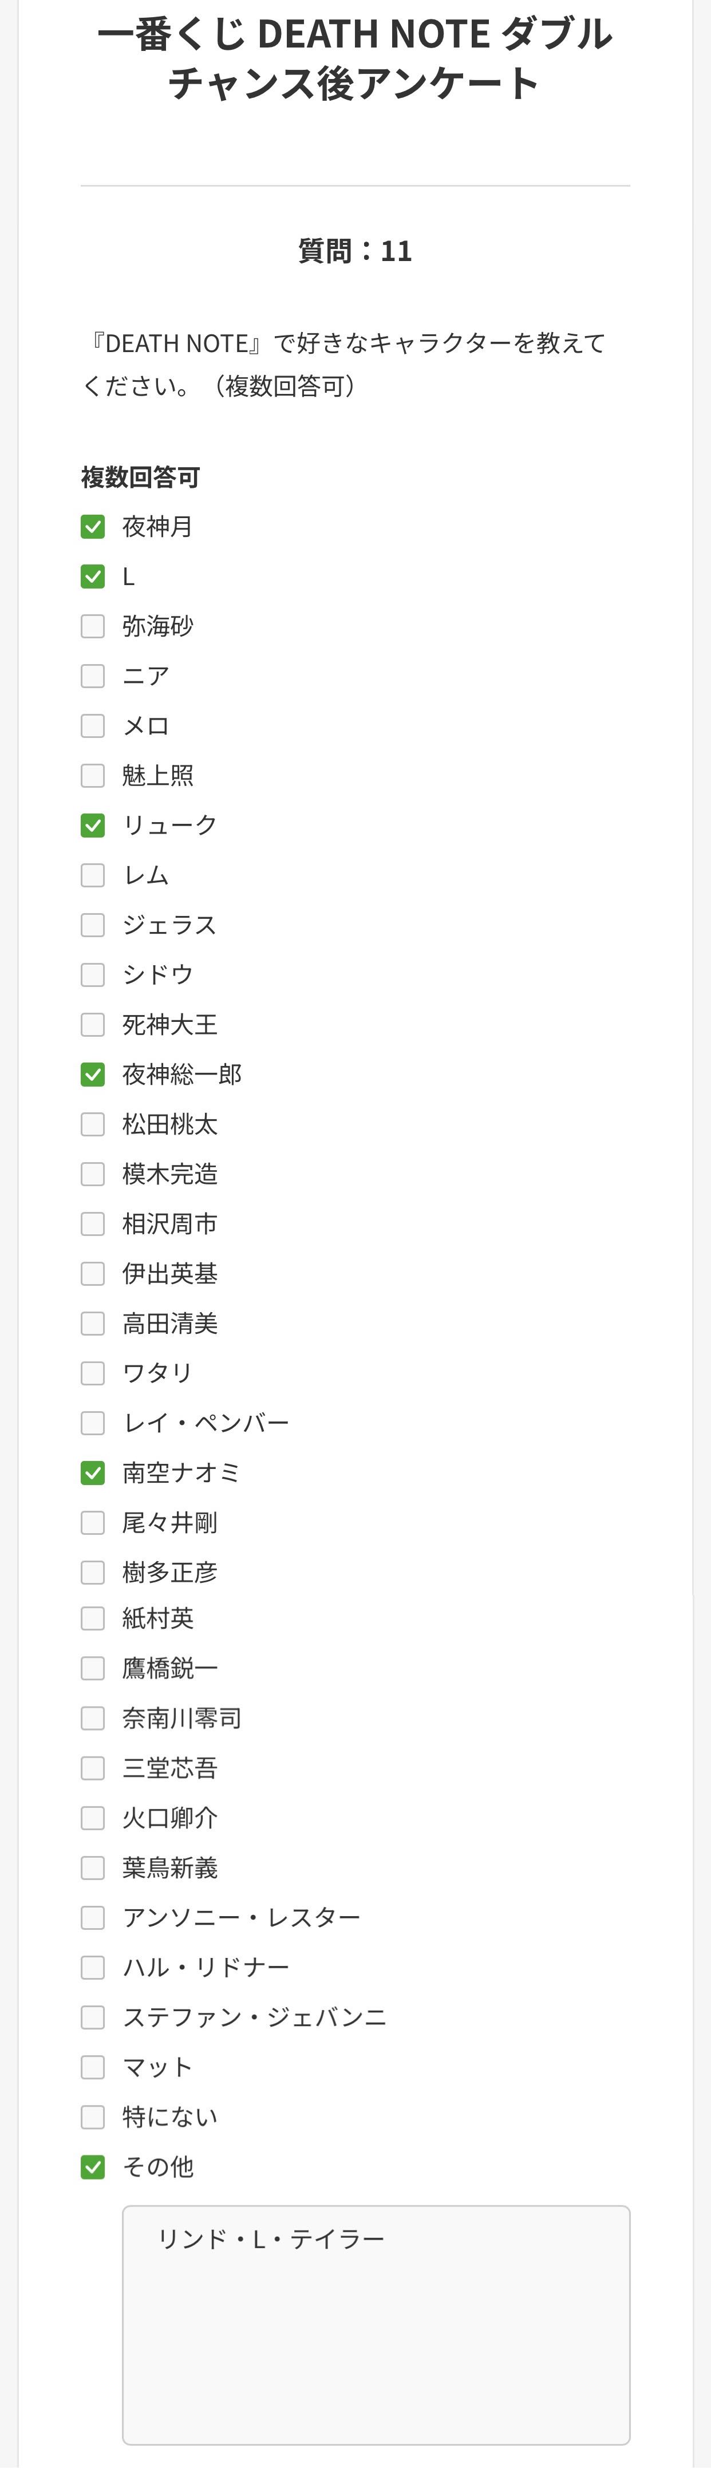Select the レイ・ペンバー checkbox
This screenshot has width=711, height=2468.
(93, 1424)
